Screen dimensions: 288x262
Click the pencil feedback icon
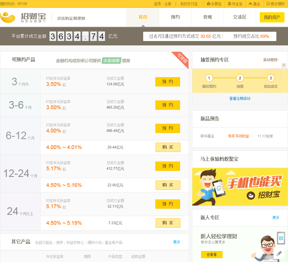tap(279, 253)
